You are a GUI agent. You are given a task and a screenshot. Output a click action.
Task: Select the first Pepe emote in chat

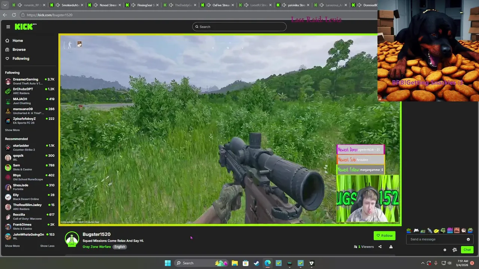pyautogui.click(x=409, y=231)
